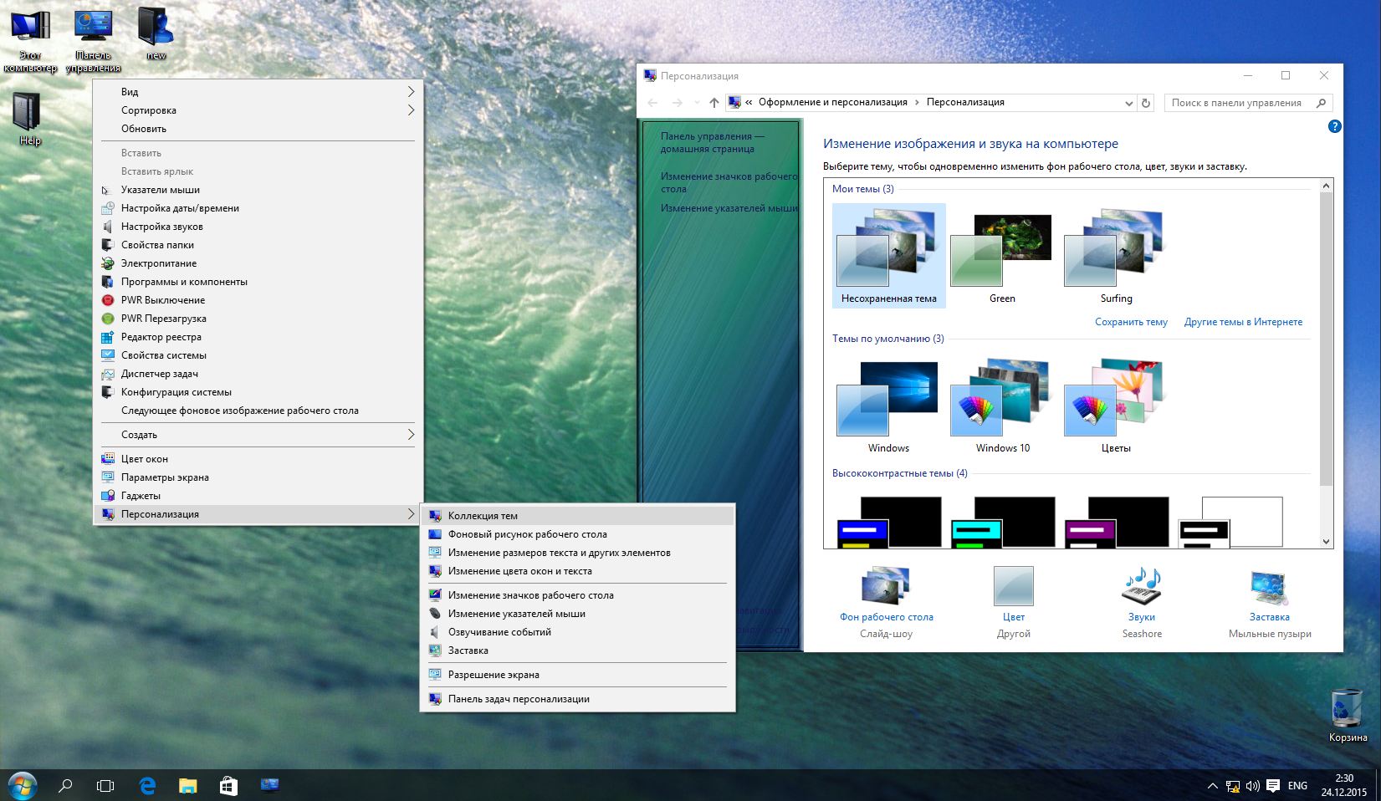Click the Microsoft Edge taskbar icon

coord(148,785)
